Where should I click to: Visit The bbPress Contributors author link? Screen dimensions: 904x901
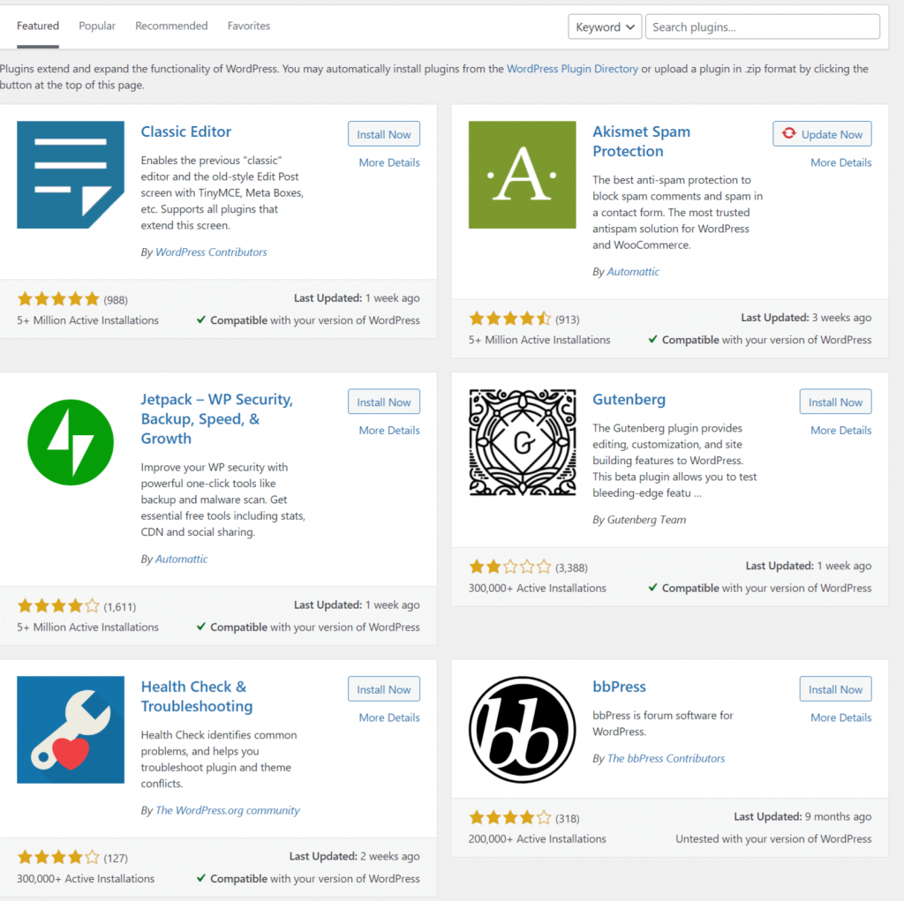tap(666, 759)
